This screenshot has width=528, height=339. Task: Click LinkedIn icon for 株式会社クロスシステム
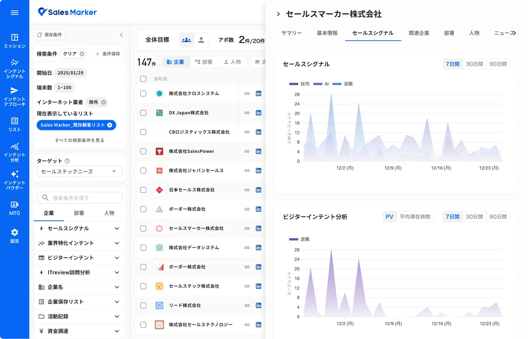tap(258, 94)
